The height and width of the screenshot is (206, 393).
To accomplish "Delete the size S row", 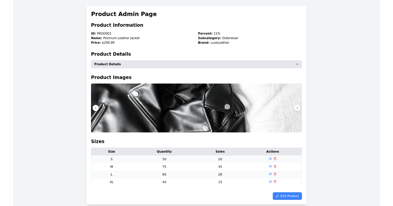I will [x=275, y=159].
